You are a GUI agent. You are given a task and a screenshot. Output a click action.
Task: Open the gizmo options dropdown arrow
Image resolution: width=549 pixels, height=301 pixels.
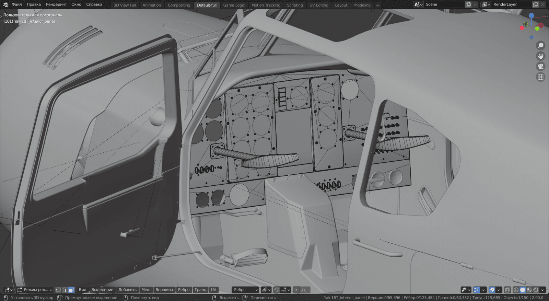click(x=483, y=290)
